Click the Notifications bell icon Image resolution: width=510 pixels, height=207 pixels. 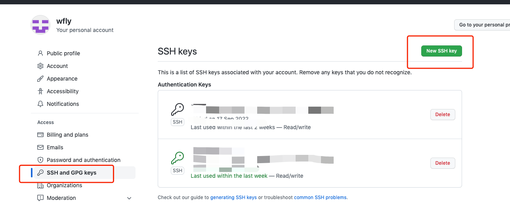pos(40,104)
